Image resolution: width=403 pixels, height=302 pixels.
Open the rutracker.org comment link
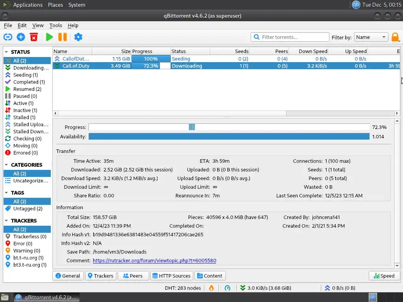[154, 260]
